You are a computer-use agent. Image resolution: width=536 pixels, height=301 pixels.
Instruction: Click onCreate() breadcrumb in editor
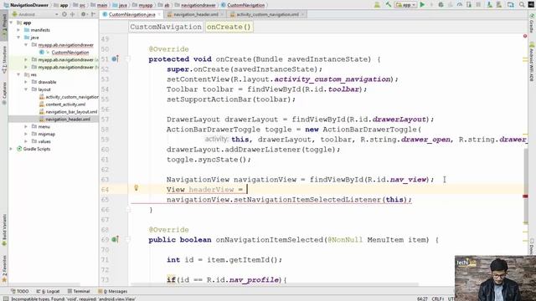(229, 27)
